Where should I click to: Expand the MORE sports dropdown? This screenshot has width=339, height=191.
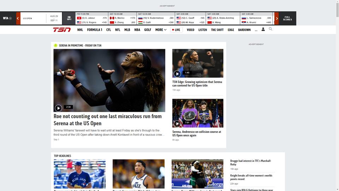(161, 30)
